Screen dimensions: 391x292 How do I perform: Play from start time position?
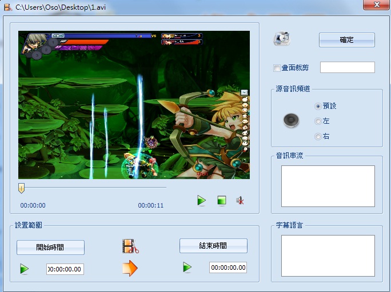(24, 269)
